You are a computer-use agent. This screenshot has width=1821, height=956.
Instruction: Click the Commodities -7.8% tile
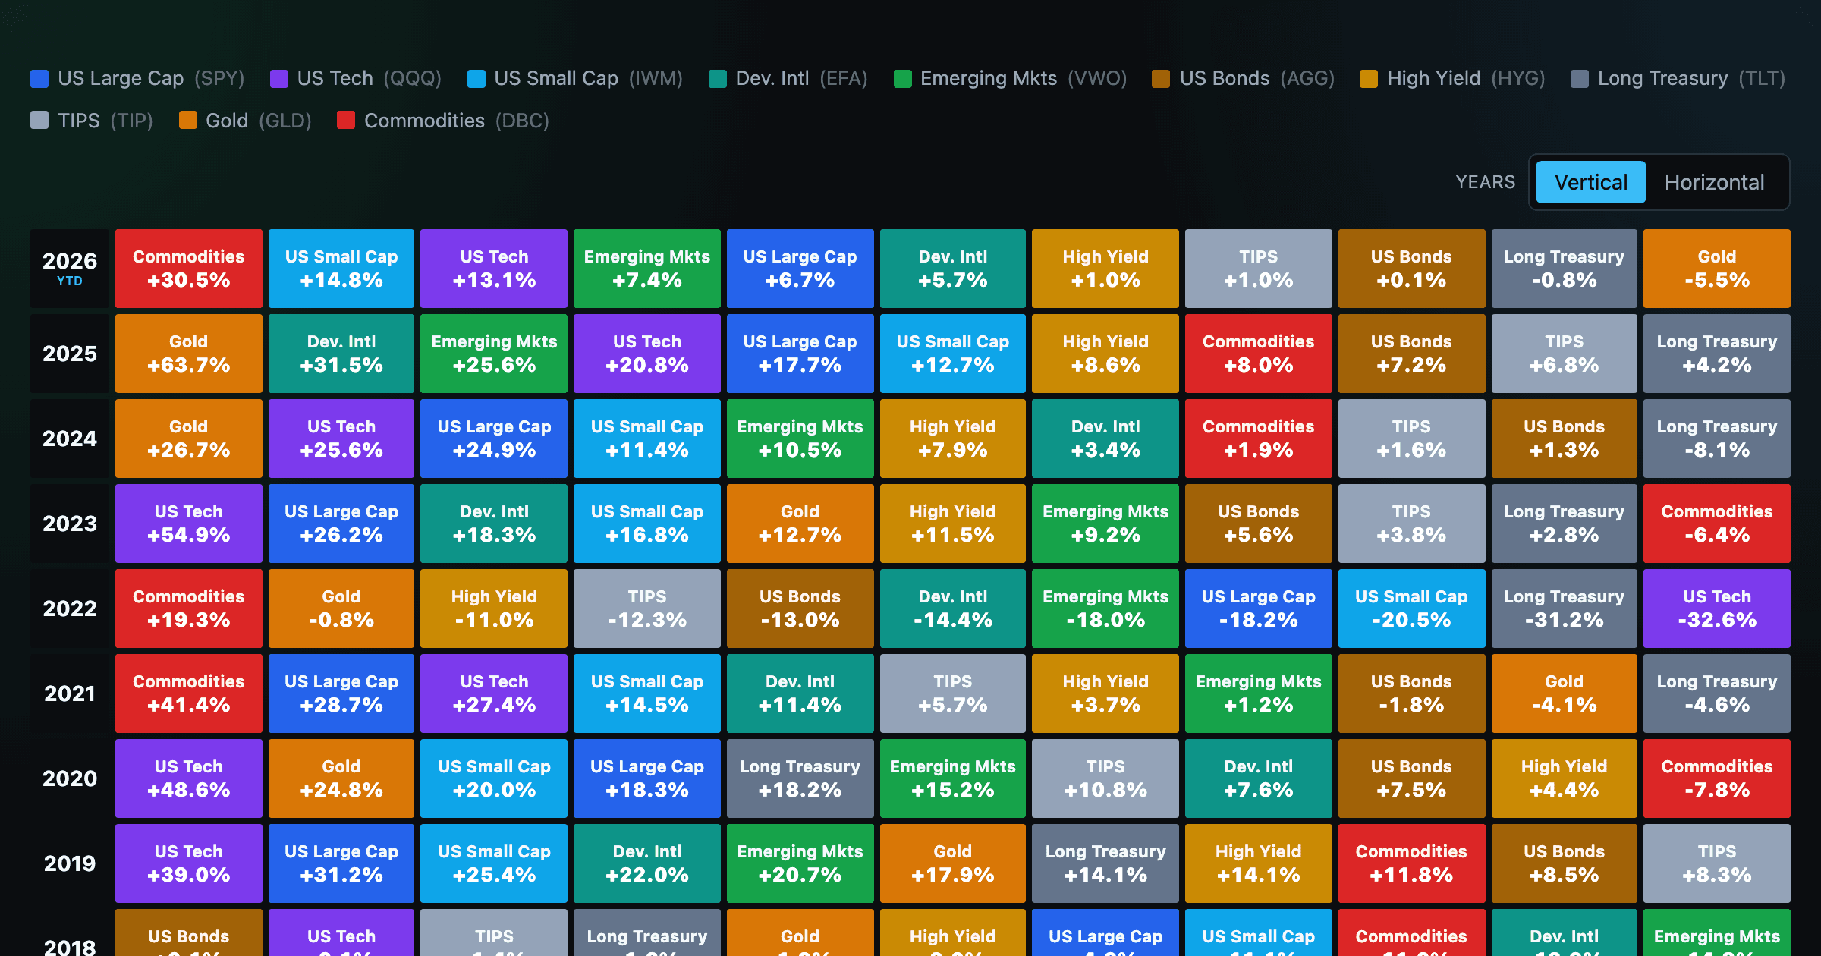click(1717, 778)
